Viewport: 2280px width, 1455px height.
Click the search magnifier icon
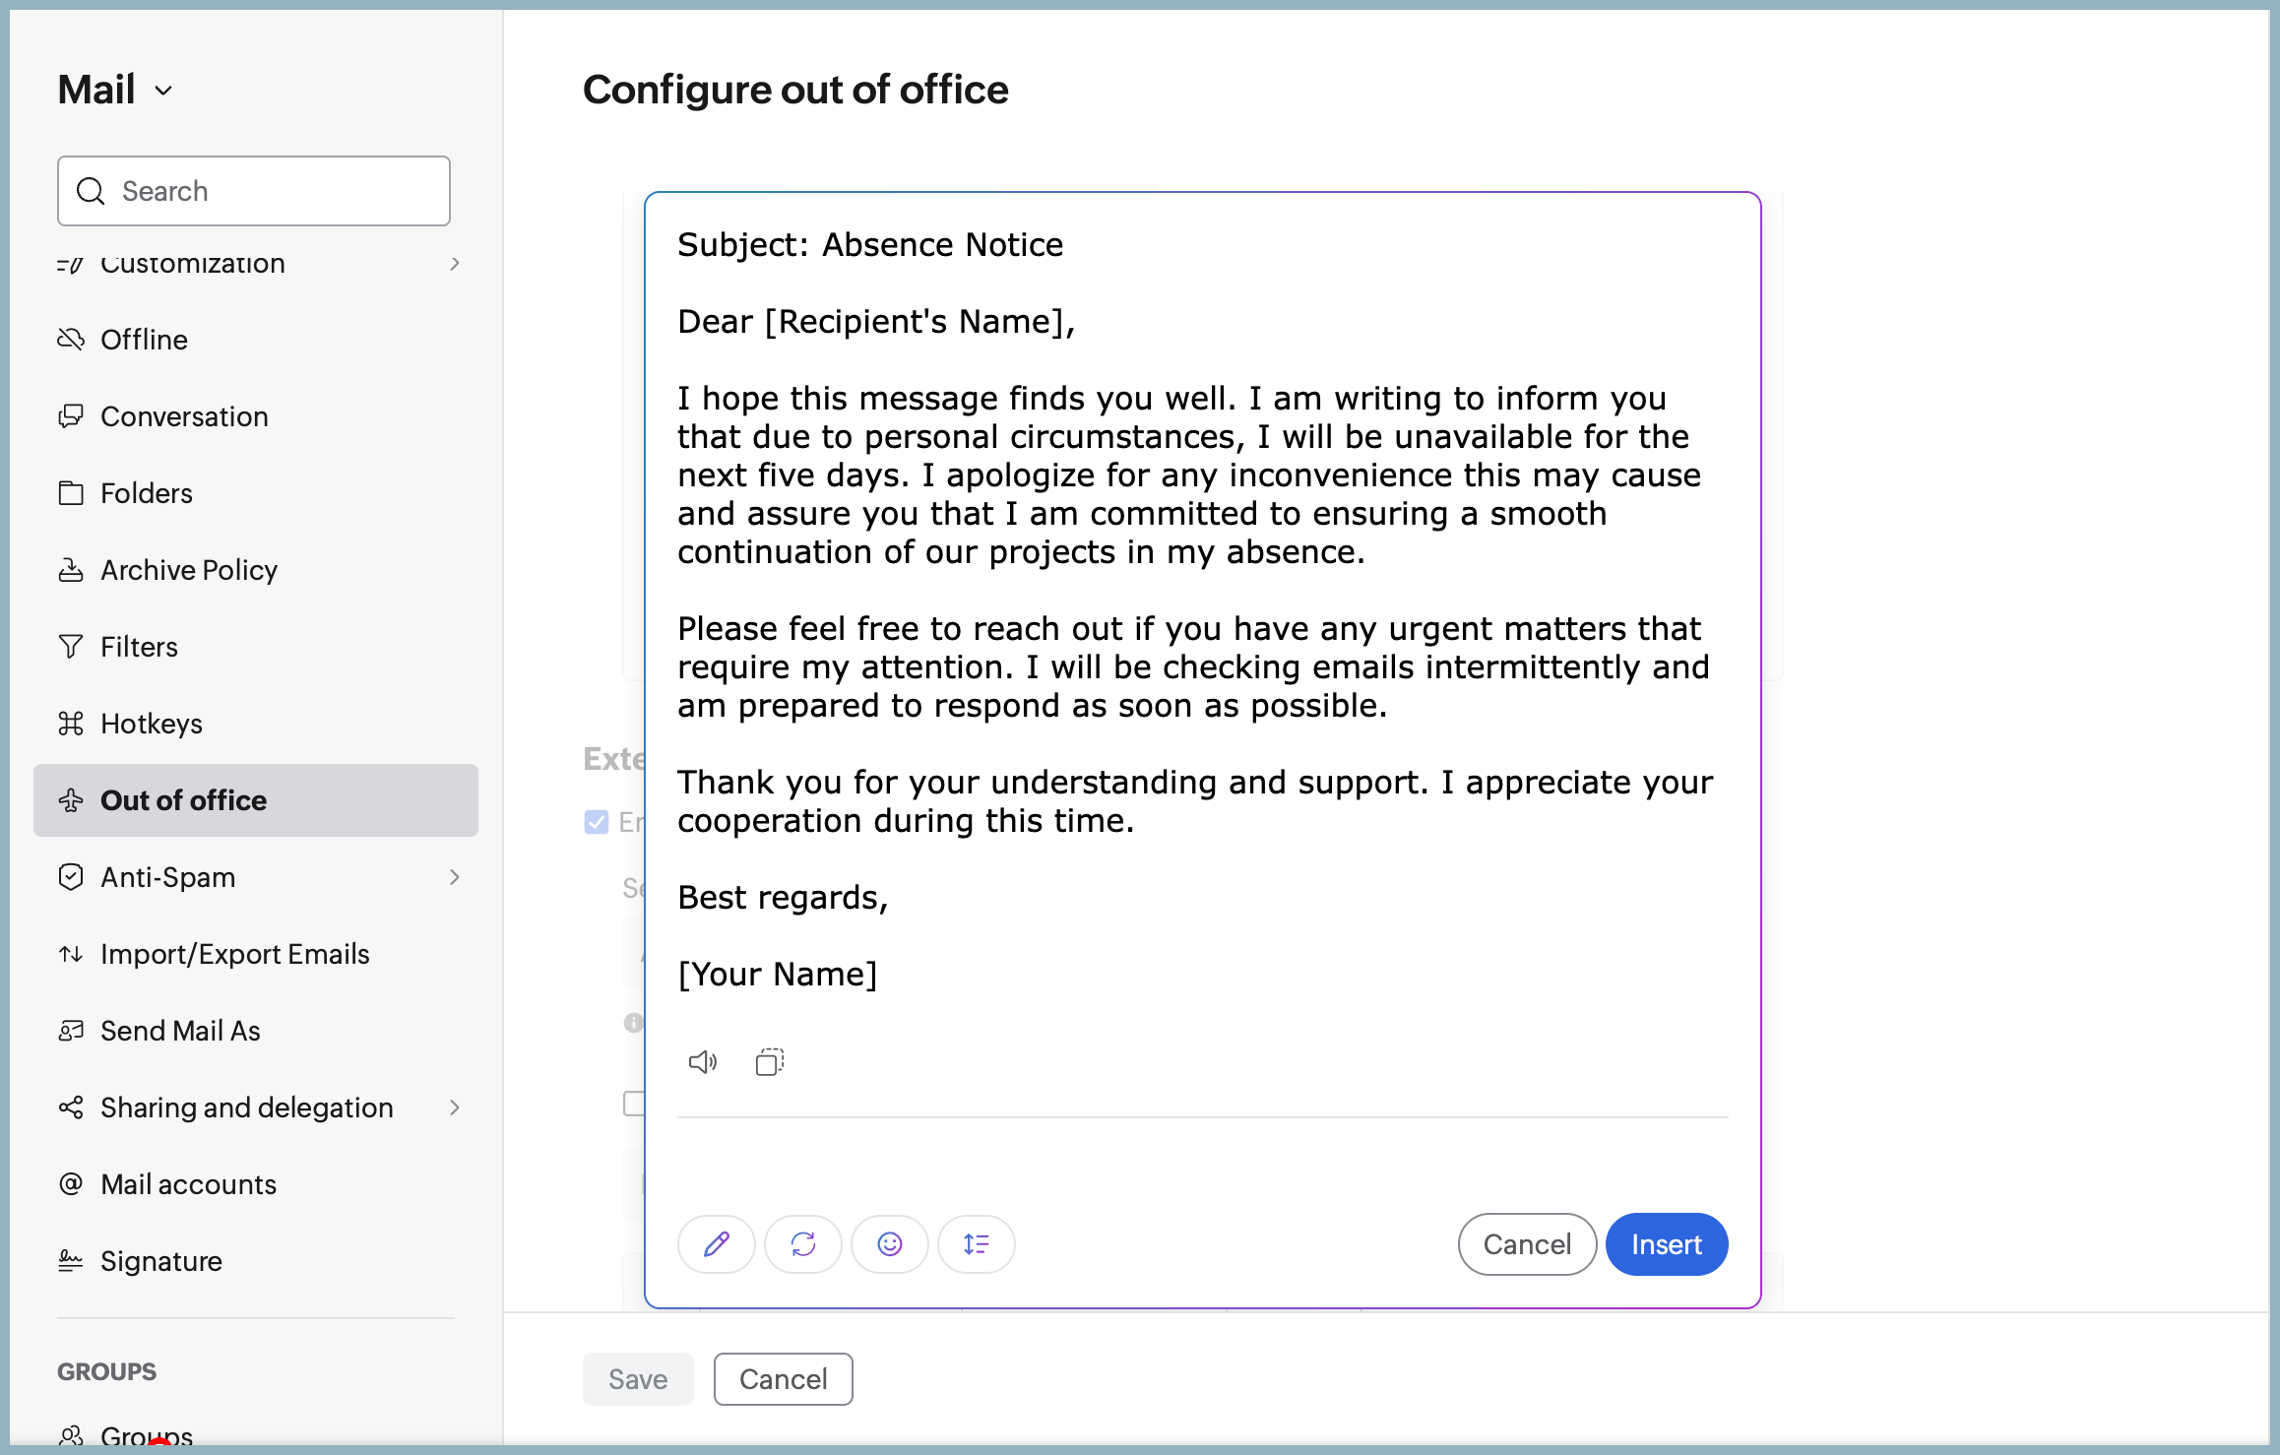pos(91,191)
